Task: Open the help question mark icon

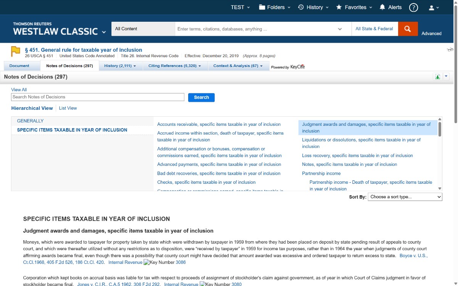Action: [413, 8]
